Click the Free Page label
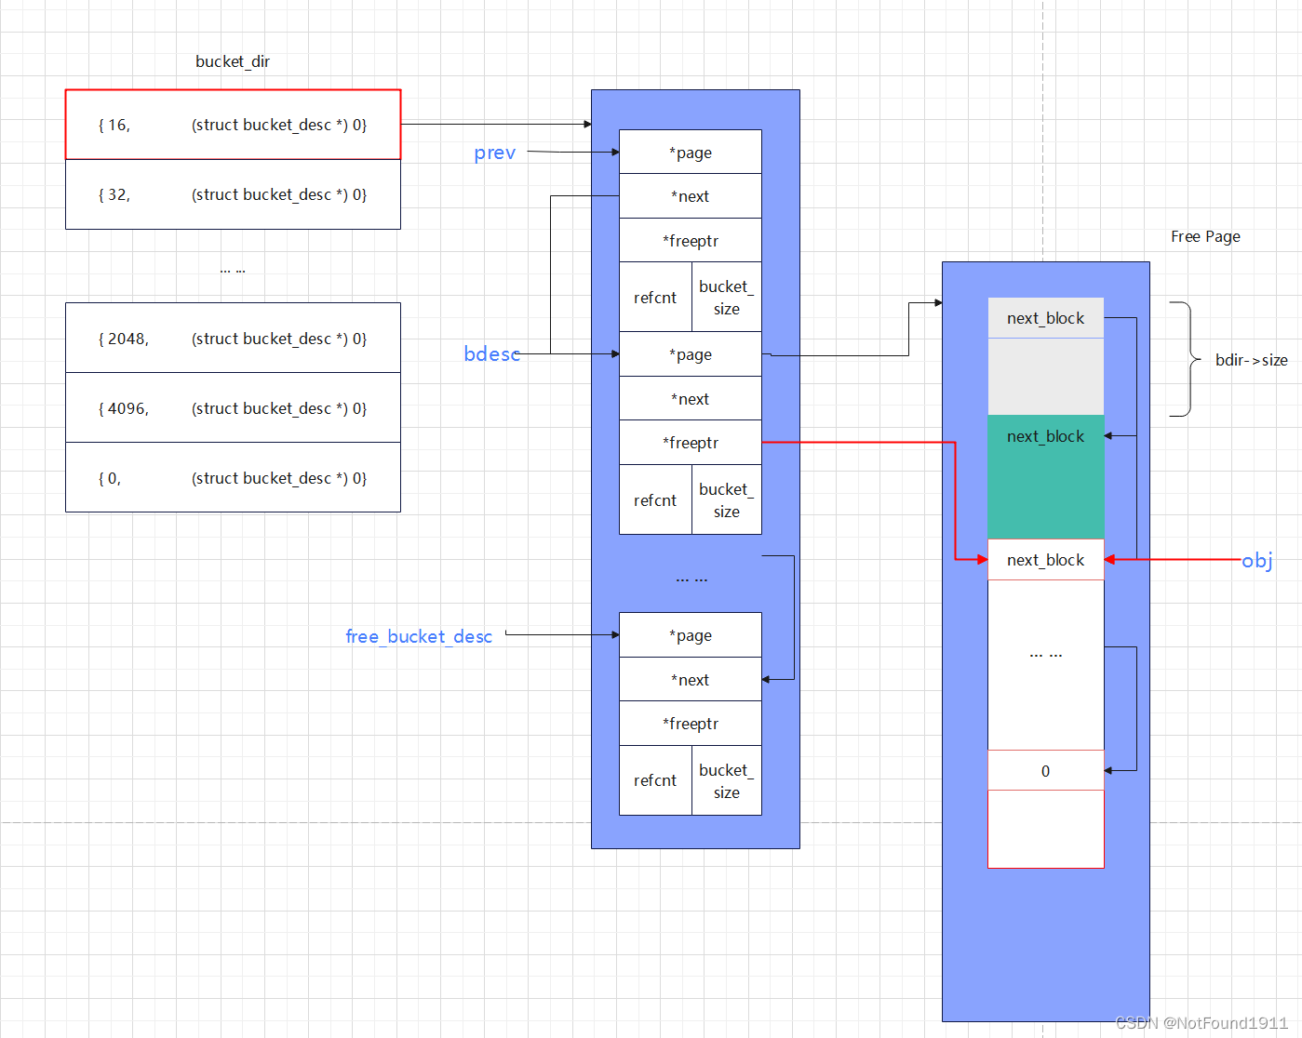 tap(1205, 236)
